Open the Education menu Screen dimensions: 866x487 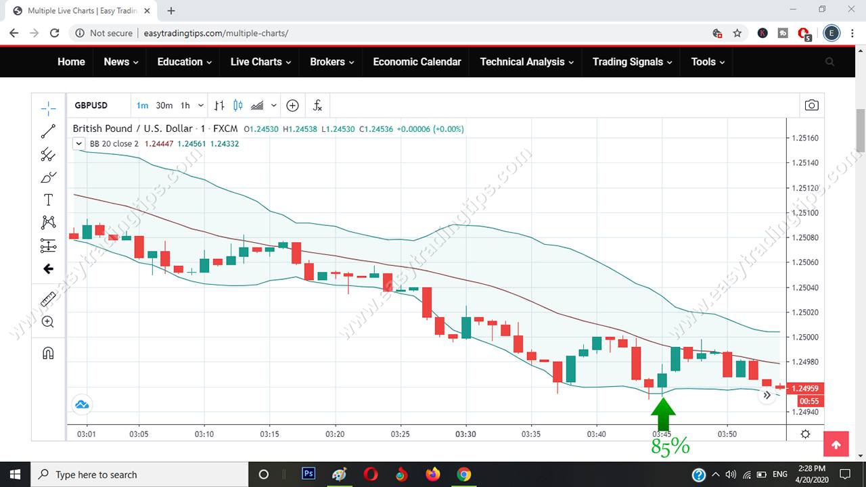point(179,62)
